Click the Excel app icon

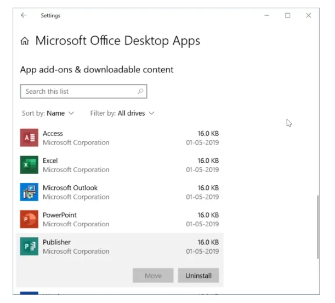[29, 164]
